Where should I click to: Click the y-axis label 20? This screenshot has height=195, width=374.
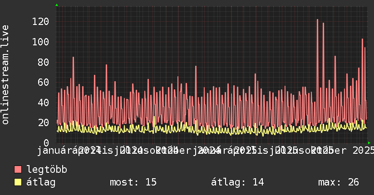tap(44, 123)
